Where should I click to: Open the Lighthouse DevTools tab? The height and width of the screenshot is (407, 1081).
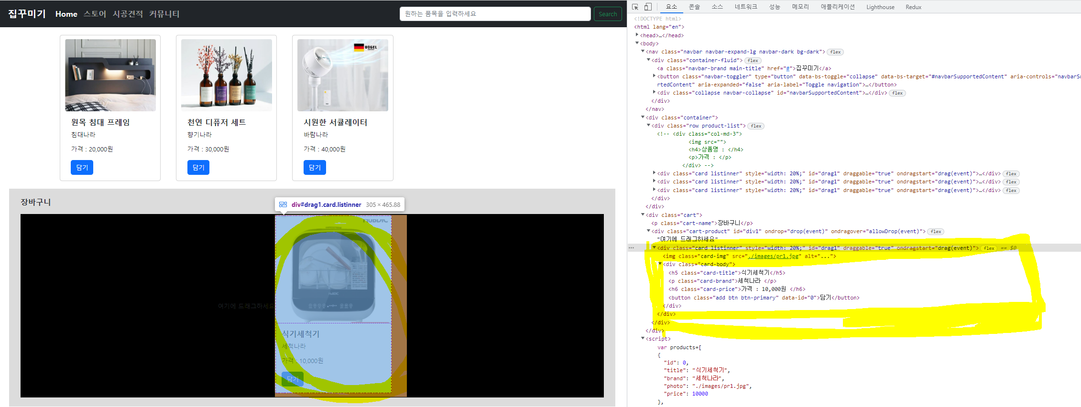(x=880, y=7)
